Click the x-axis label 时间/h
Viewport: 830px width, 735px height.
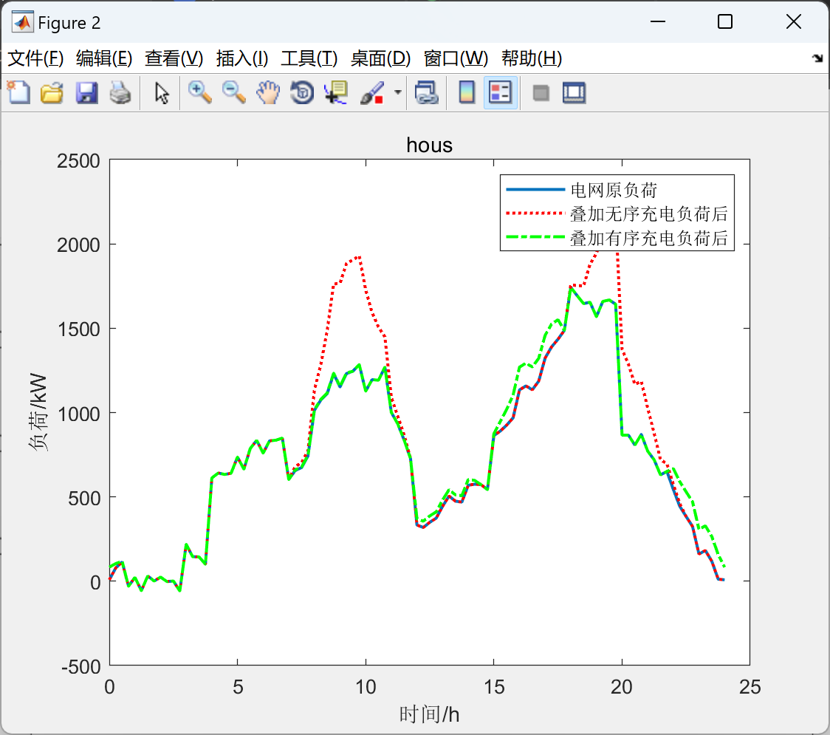coord(429,714)
